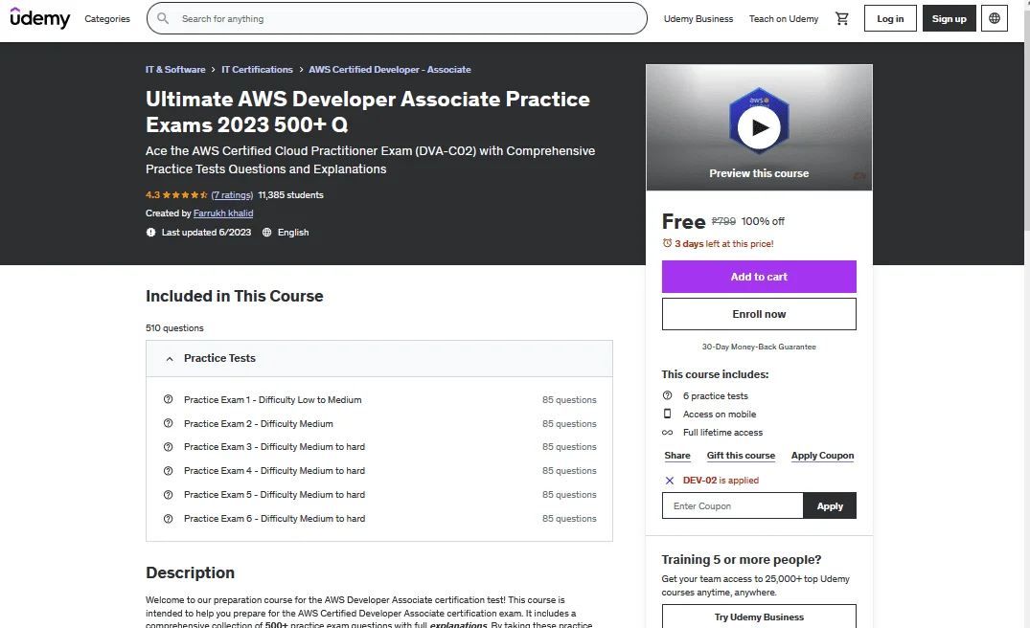Click Try Udemy Business button
The width and height of the screenshot is (1030, 628).
click(759, 617)
